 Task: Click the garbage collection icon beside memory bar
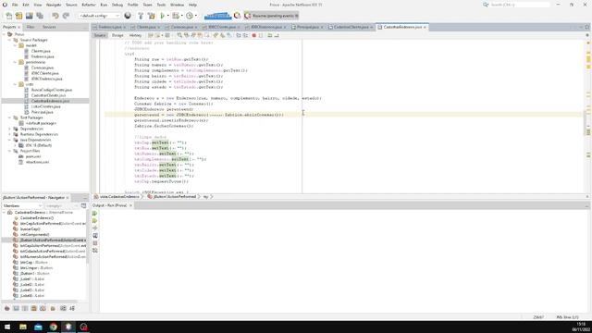237,16
